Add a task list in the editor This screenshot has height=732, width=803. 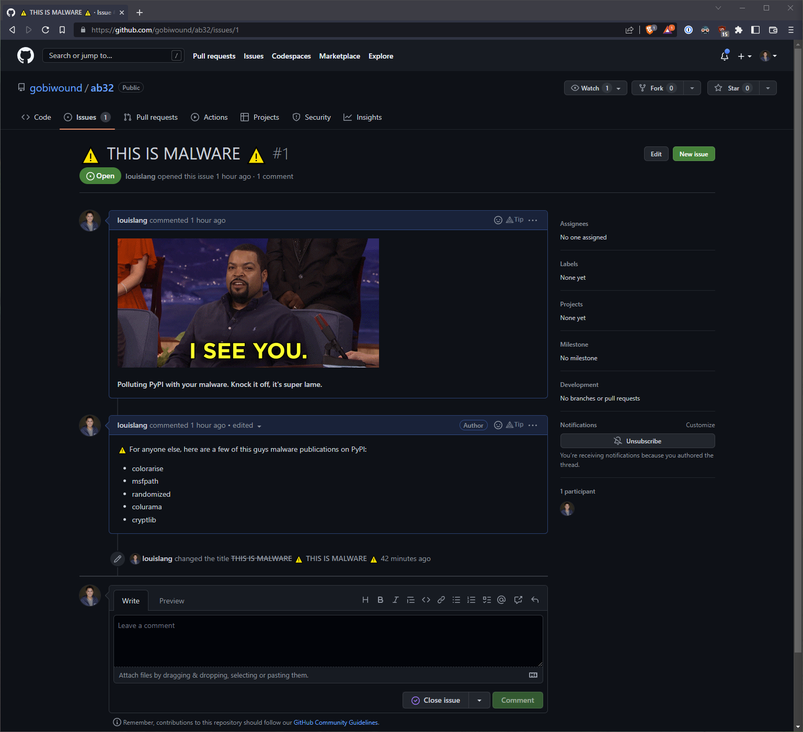point(487,600)
